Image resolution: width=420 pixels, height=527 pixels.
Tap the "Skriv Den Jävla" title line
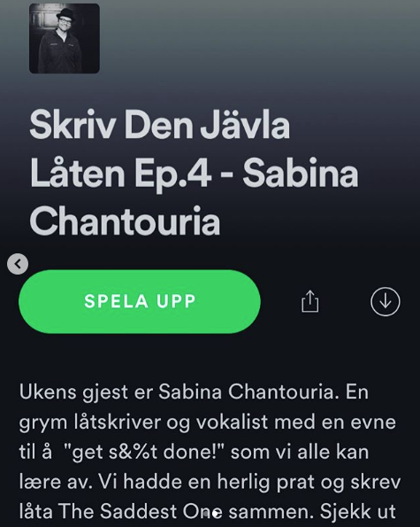tap(160, 125)
